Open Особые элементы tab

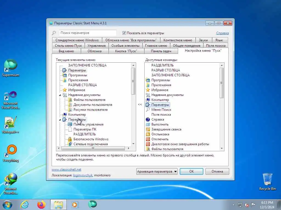125,46
